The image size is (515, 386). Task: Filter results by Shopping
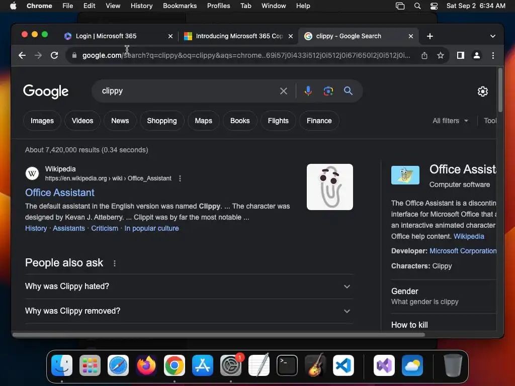click(162, 121)
